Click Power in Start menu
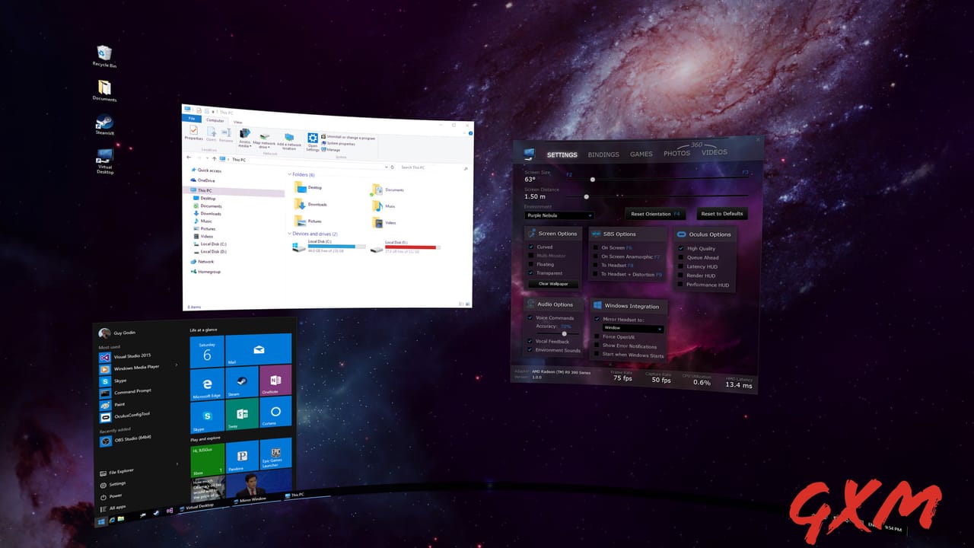 pyautogui.click(x=111, y=495)
